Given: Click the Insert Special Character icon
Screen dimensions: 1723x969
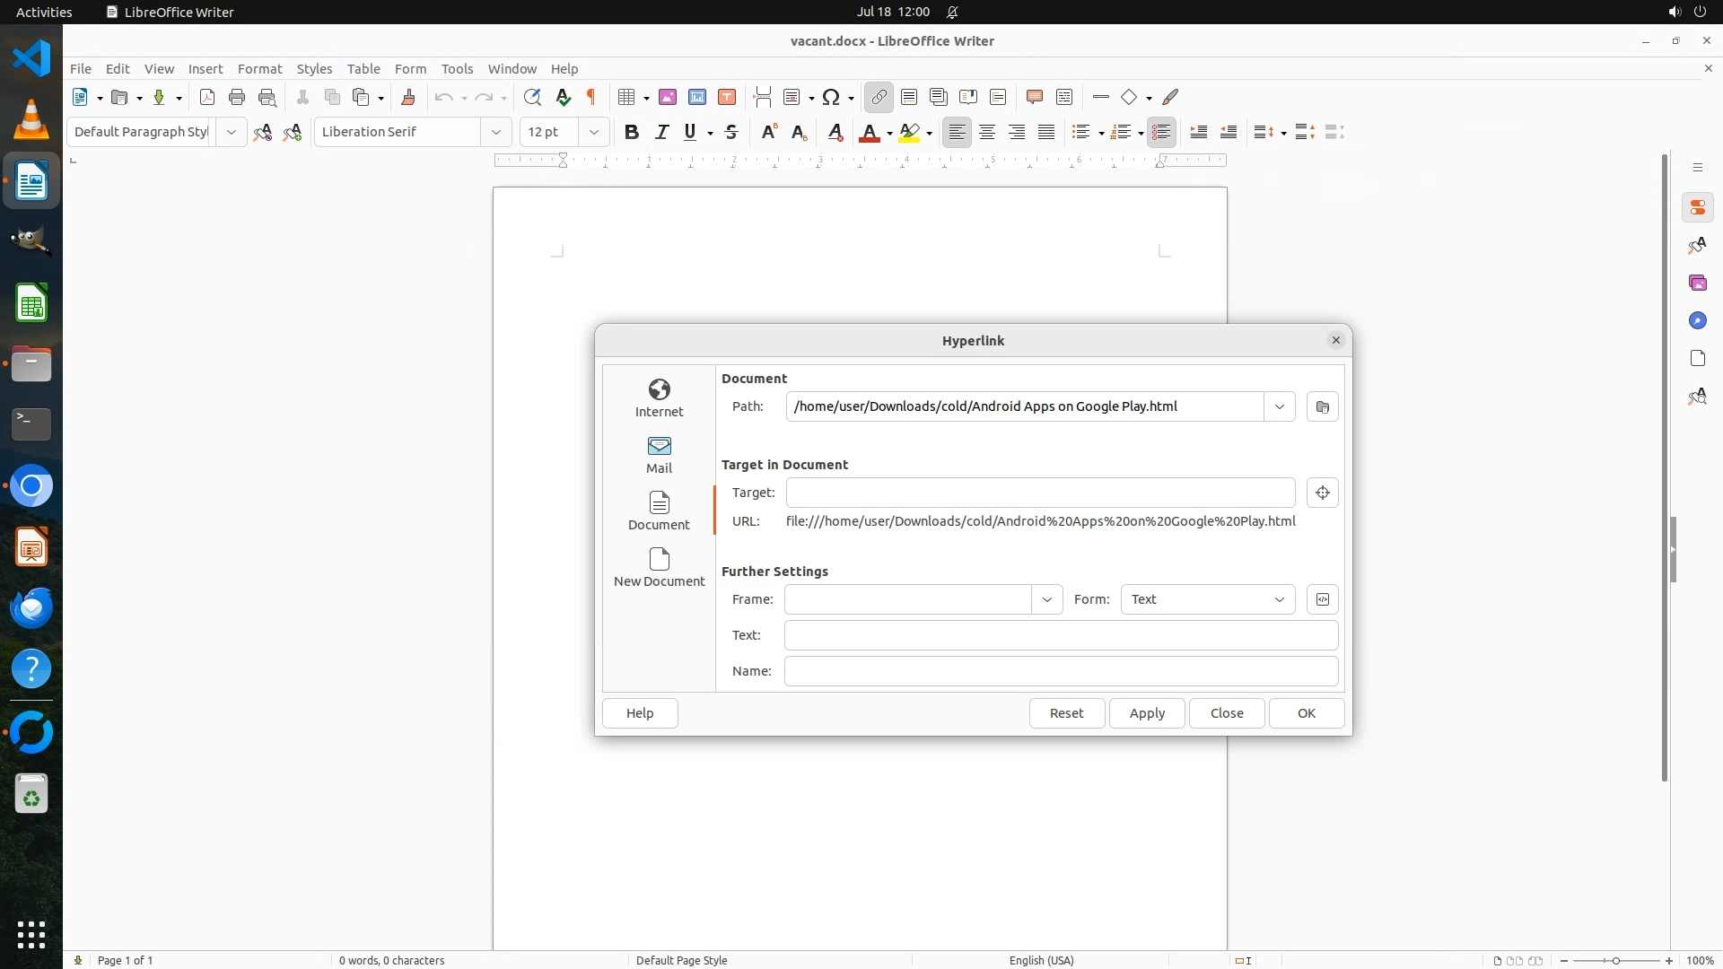Looking at the screenshot, I should pos(831,97).
